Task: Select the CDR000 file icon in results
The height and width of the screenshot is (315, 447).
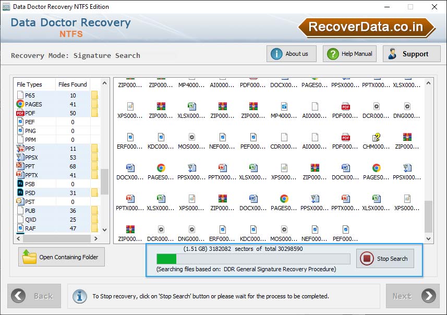Action: 284,137
